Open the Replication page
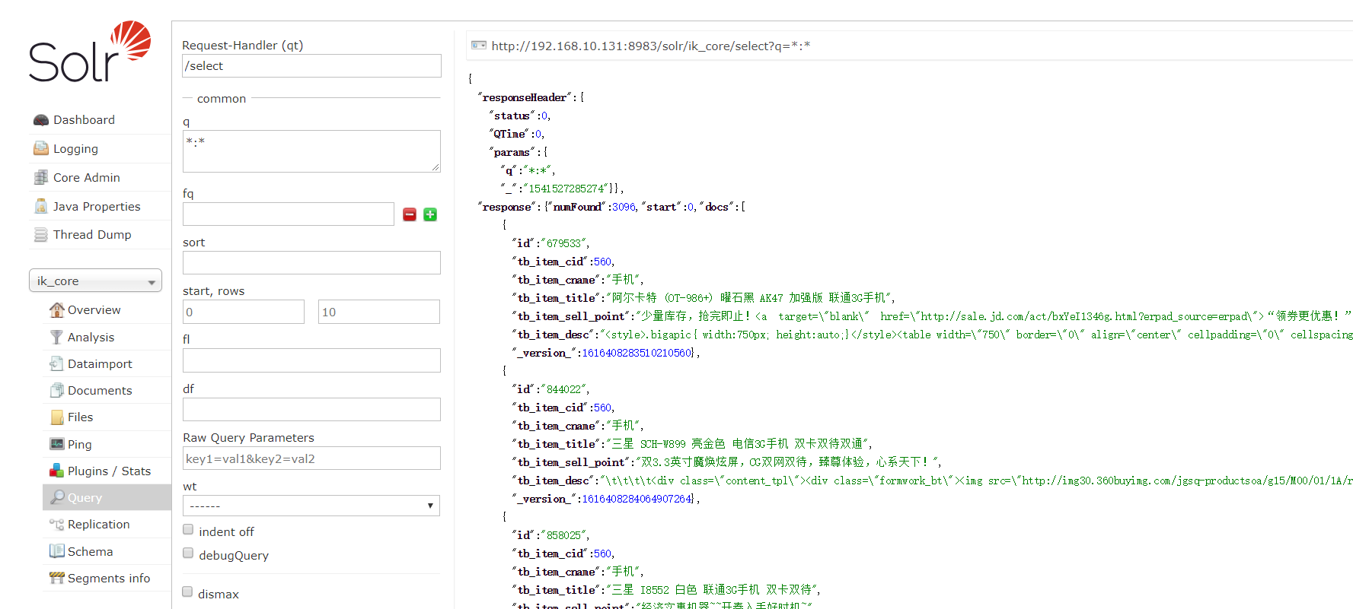Image resolution: width=1353 pixels, height=609 pixels. (x=98, y=525)
